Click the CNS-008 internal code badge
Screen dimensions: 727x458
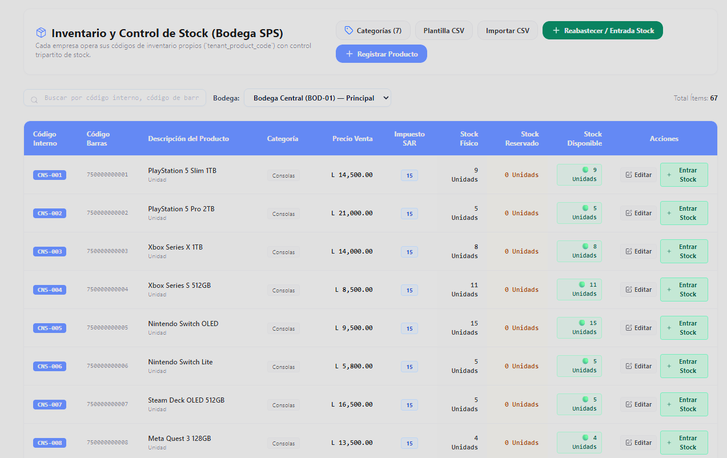[50, 443]
